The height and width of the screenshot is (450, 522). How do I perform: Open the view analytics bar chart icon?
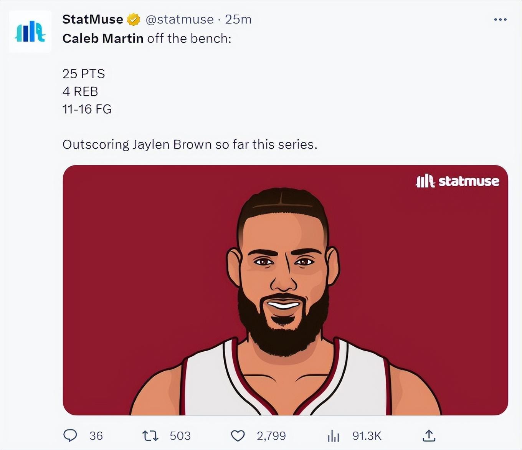click(334, 436)
